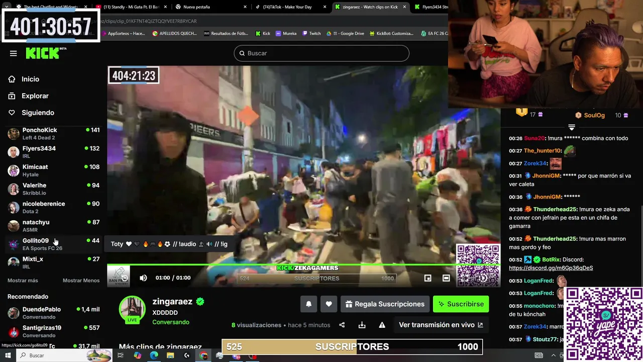643x362 pixels.
Task: Open Resultados de Fútb bookmark
Action: click(226, 33)
